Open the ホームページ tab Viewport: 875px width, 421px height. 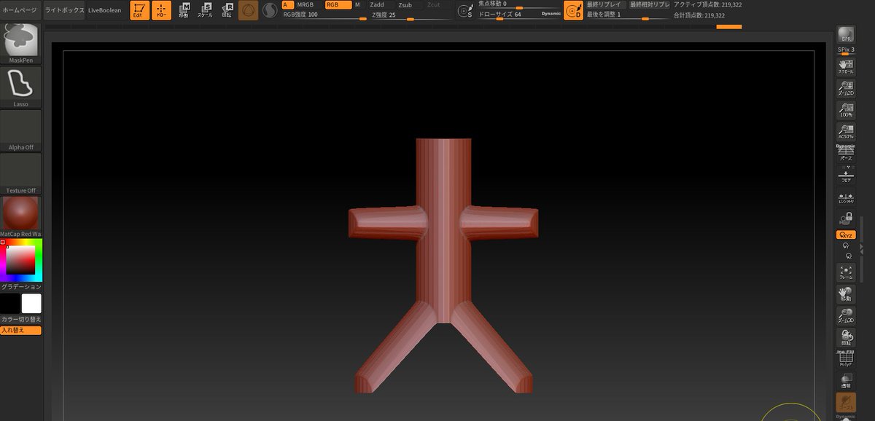20,10
